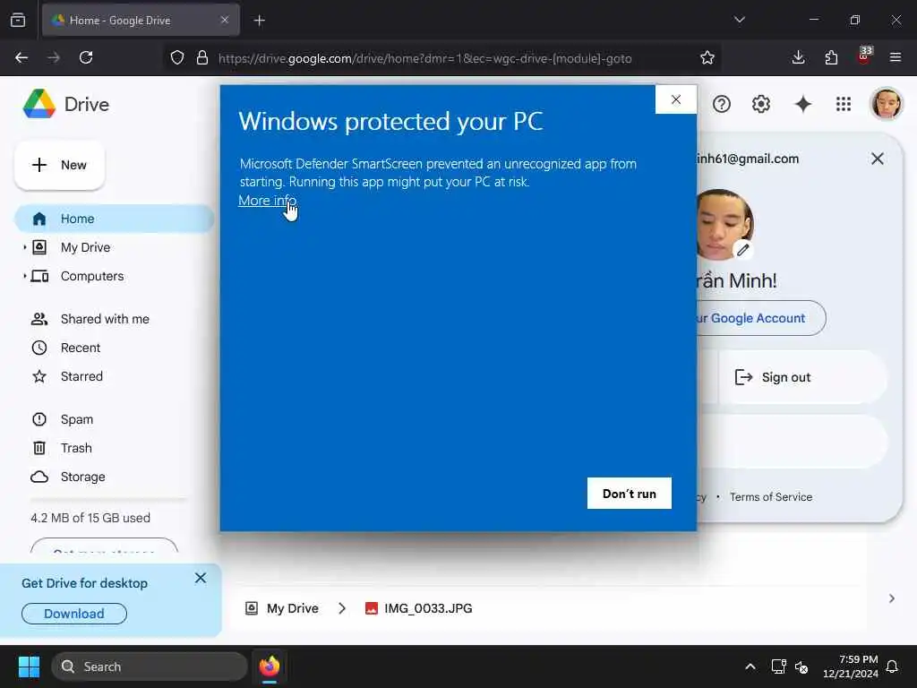The image size is (917, 688).
Task: Click the browser forward arrow
Action: pos(54,57)
